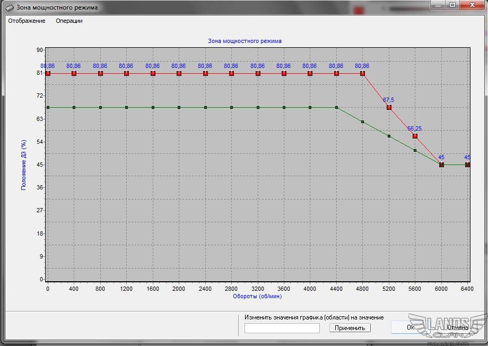
Task: Select the red 56,25 point at 5600 rpm
Action: click(x=415, y=136)
